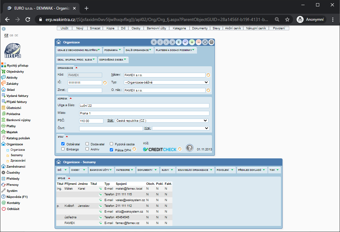
Task: Uncheck the Plátce DPH checkbox
Action: [x=111, y=149]
